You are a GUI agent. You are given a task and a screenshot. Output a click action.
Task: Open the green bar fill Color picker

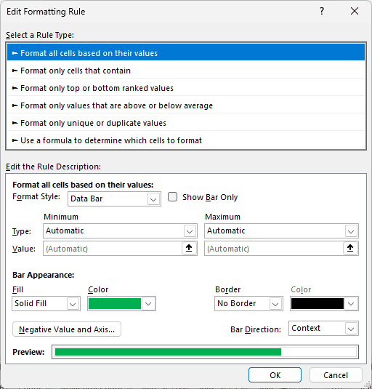121,303
